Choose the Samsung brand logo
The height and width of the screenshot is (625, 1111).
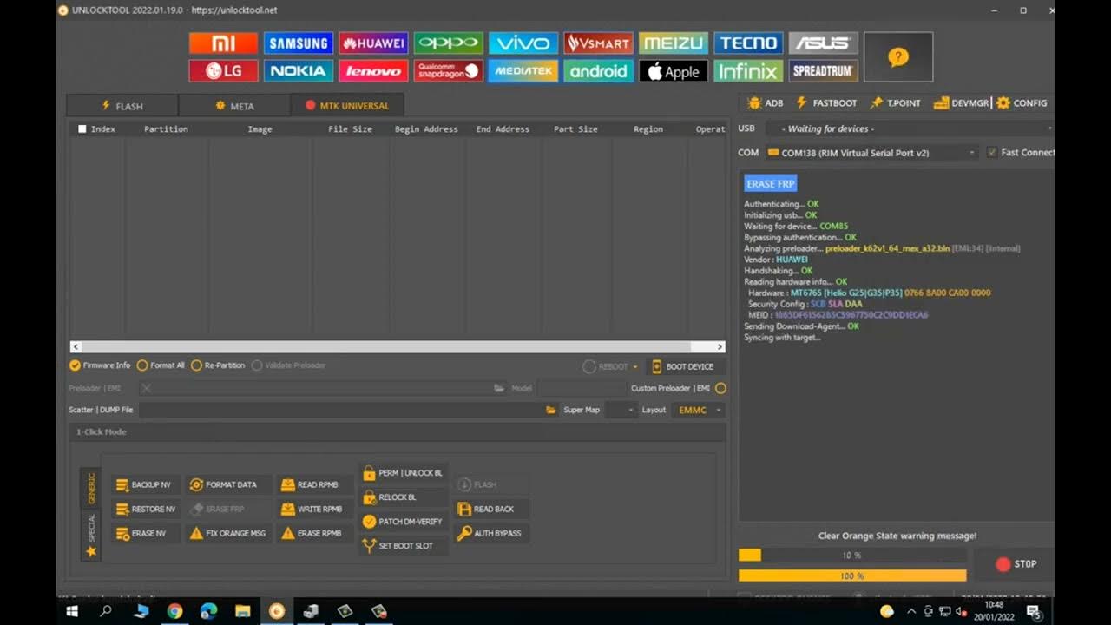(x=298, y=43)
